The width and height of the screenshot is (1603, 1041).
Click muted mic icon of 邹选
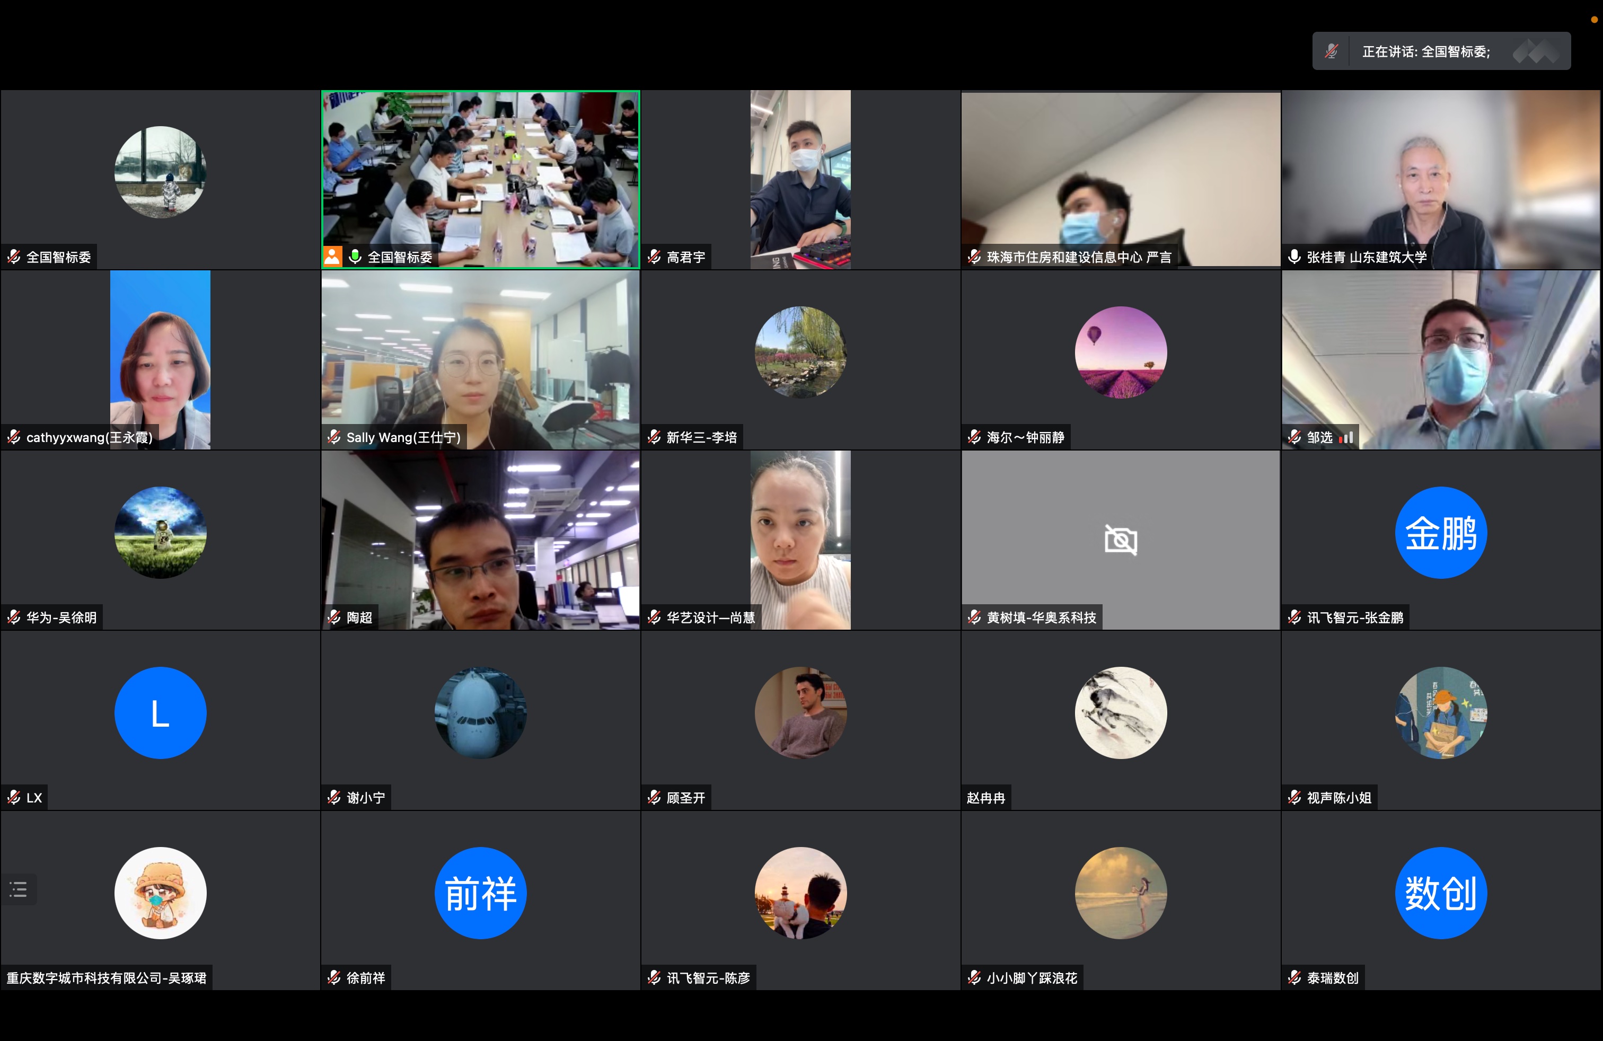(x=1294, y=437)
